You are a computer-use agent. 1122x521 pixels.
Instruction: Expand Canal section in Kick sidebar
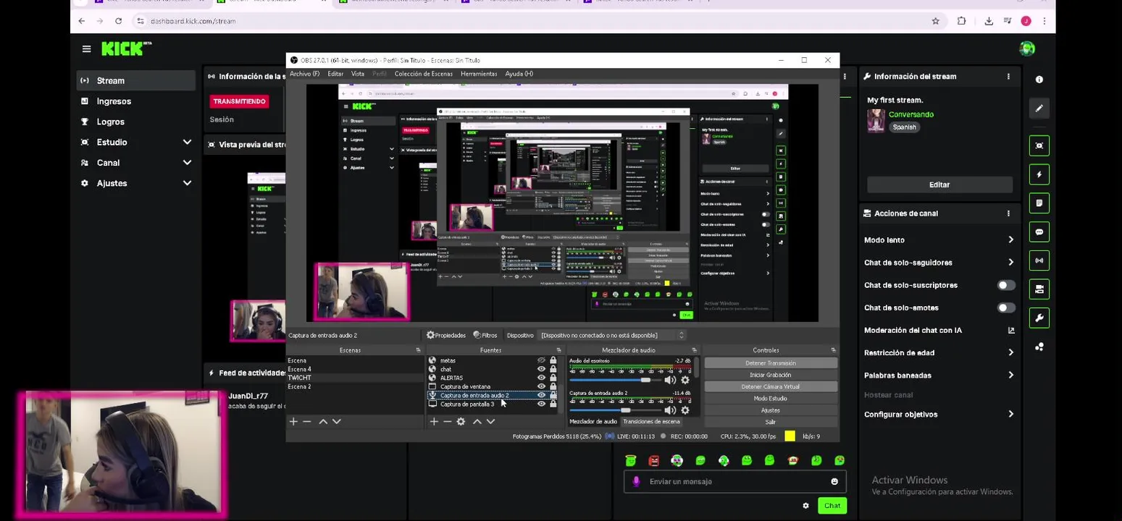point(187,163)
